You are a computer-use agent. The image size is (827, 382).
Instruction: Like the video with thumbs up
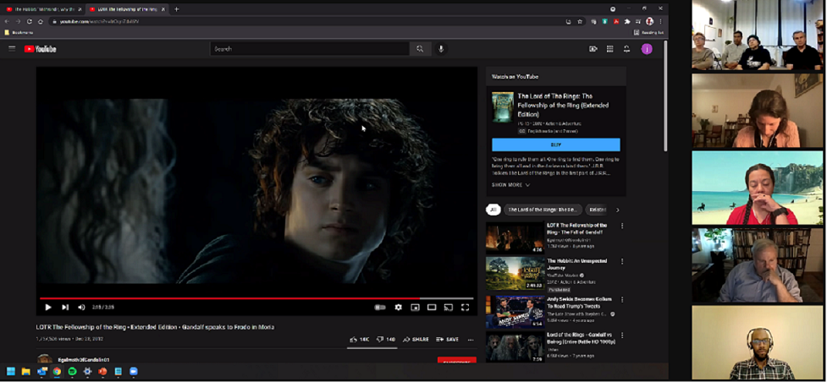tap(359, 339)
